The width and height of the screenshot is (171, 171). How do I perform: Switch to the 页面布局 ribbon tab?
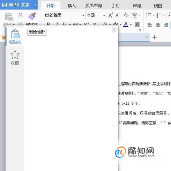pyautogui.click(x=94, y=6)
